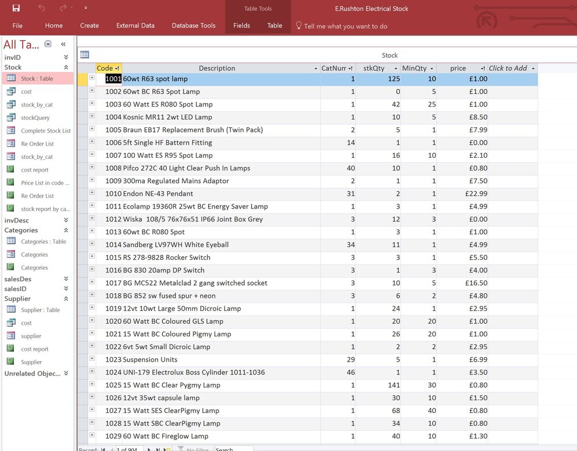The width and height of the screenshot is (577, 451).
Task: Open the All Tables pane menu circle arrow
Action: coord(48,44)
